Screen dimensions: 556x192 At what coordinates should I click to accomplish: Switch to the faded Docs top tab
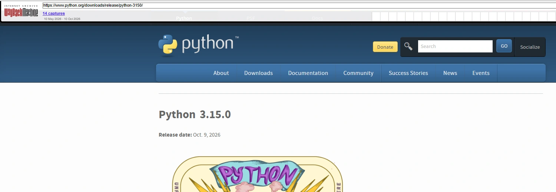pyautogui.click(x=318, y=18)
